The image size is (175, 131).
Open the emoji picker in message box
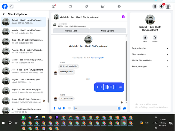(119, 108)
